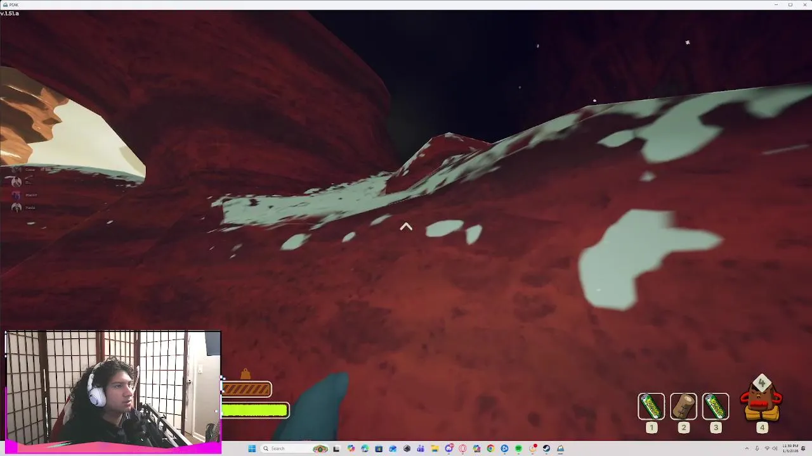Click the second player avatar in list

(x=16, y=182)
